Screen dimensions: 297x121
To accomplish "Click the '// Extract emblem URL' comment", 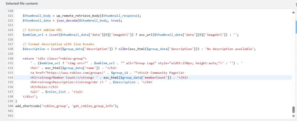I will click(42, 30).
